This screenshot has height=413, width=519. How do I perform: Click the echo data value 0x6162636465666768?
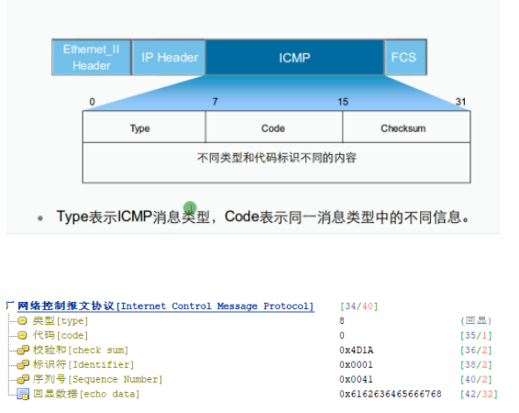[x=391, y=394]
